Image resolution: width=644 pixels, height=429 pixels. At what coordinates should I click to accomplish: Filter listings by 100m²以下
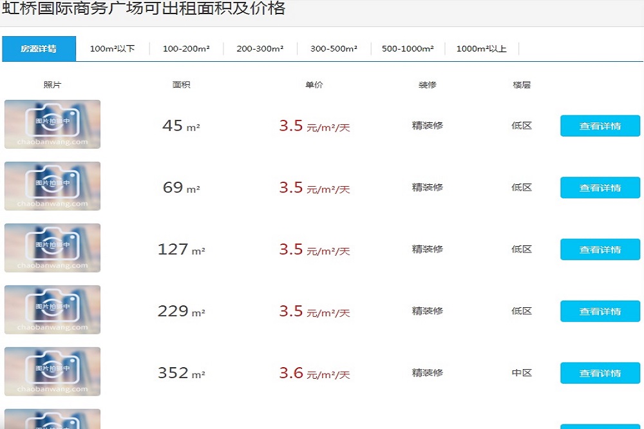(x=113, y=48)
